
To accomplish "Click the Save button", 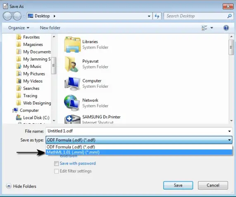I will pyautogui.click(x=178, y=185).
